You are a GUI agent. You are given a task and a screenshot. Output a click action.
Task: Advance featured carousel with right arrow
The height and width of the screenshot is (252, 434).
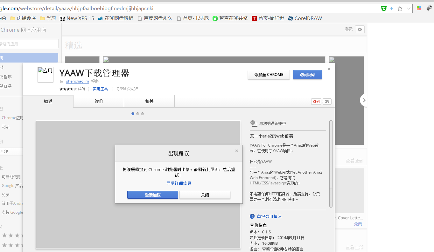pos(364,100)
